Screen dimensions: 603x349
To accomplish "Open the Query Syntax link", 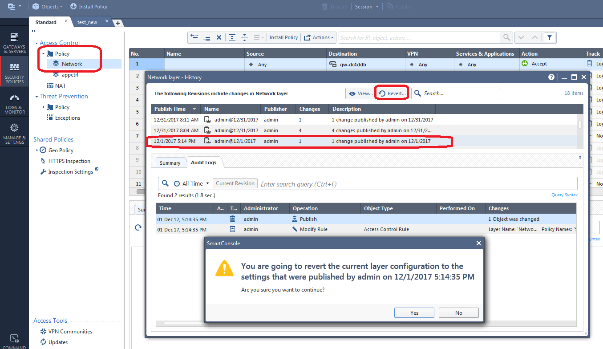I will click(x=564, y=195).
